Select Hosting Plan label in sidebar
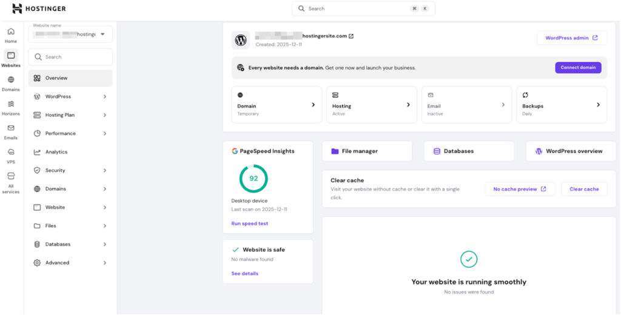The image size is (621, 316). click(x=60, y=115)
